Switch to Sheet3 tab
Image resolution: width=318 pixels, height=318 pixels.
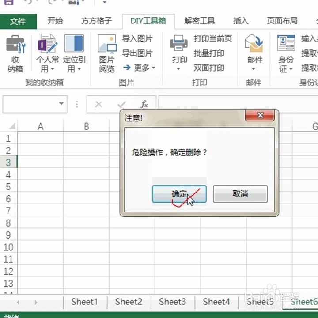(173, 302)
